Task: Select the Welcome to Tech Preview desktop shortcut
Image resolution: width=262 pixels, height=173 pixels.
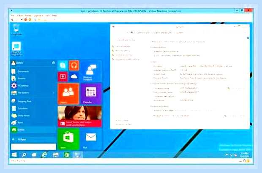Action: click(16, 49)
